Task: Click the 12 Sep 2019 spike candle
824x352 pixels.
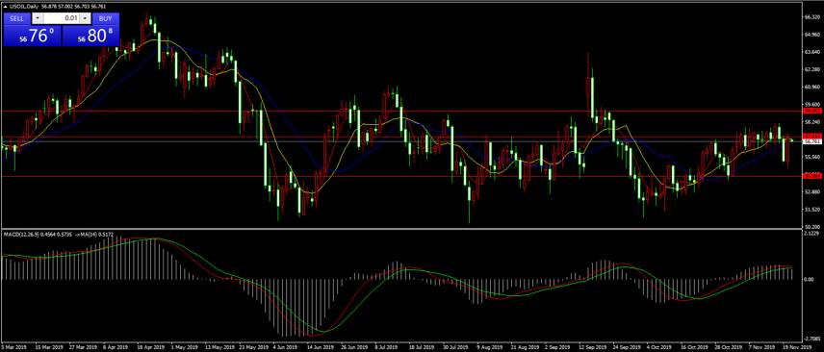Action: click(x=587, y=84)
